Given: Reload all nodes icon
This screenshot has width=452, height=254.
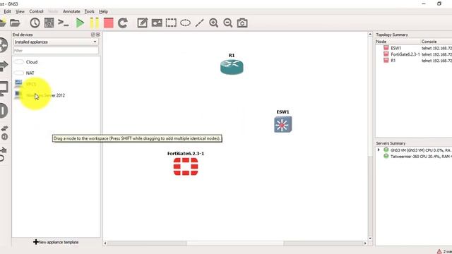Looking at the screenshot, I should point(123,23).
